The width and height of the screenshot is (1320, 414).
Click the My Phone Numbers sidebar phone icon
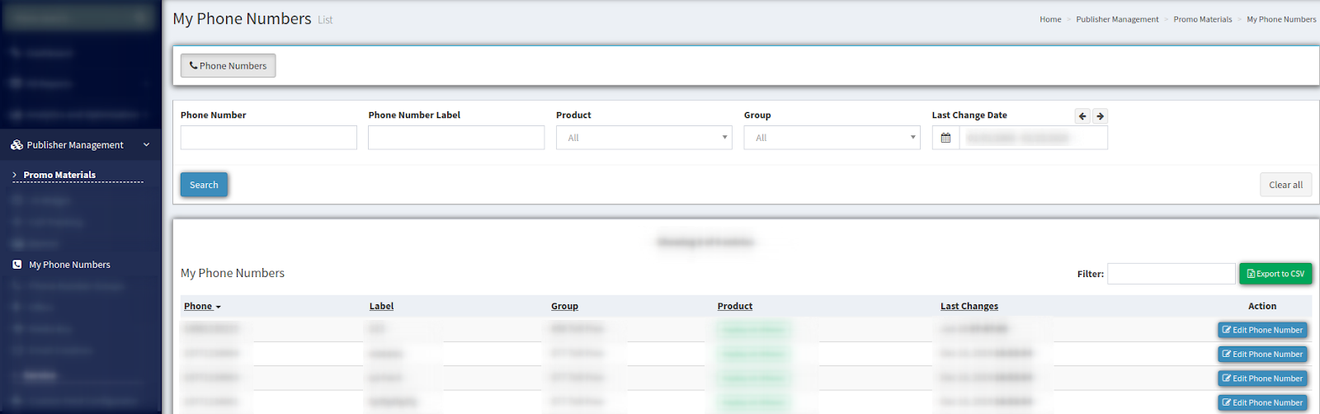(17, 265)
